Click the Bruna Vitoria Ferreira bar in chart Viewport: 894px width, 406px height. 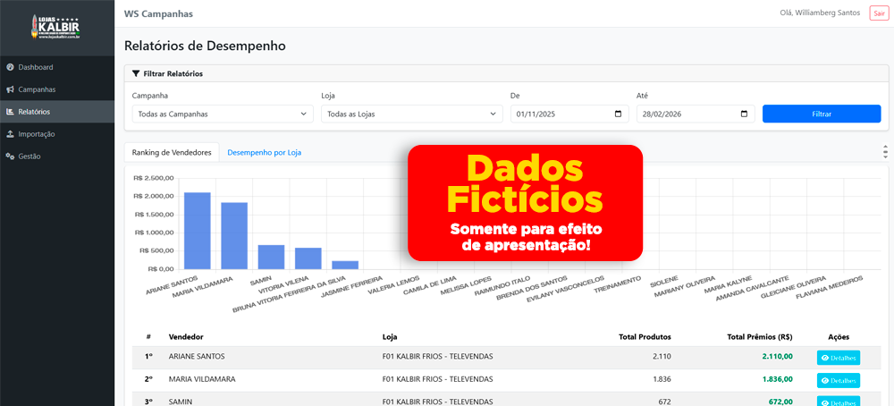pos(345,266)
